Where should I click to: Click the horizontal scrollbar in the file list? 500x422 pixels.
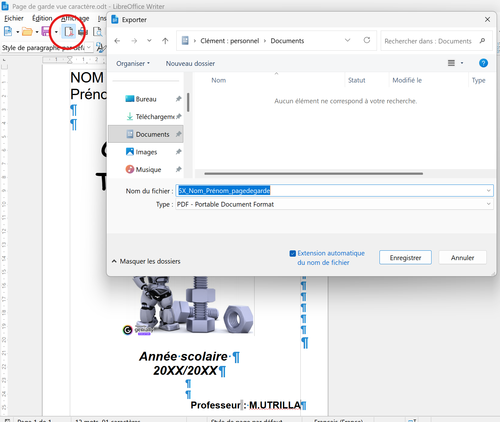click(x=314, y=174)
